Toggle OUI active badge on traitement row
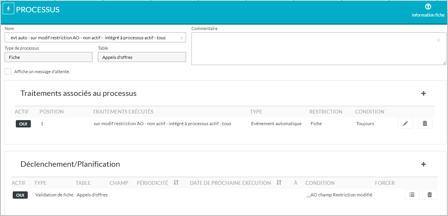The image size is (448, 216). pyautogui.click(x=23, y=124)
